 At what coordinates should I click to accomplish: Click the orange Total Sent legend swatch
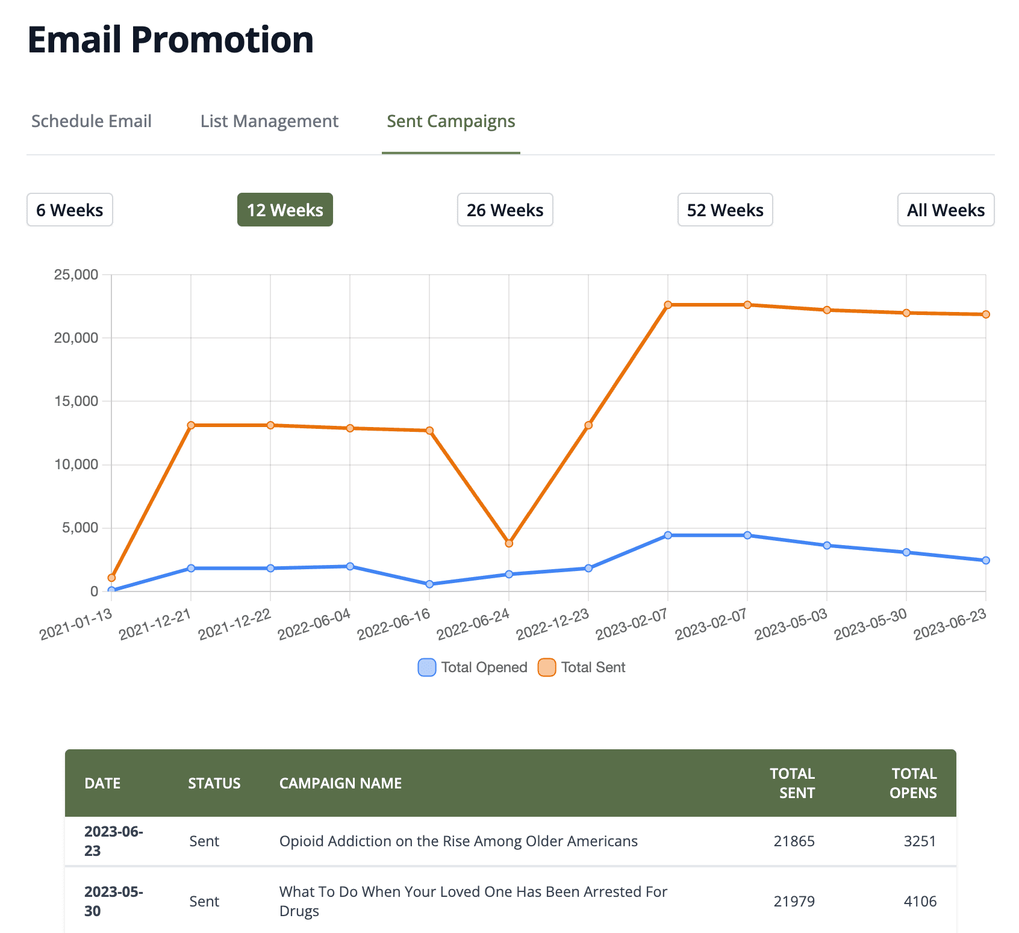546,667
